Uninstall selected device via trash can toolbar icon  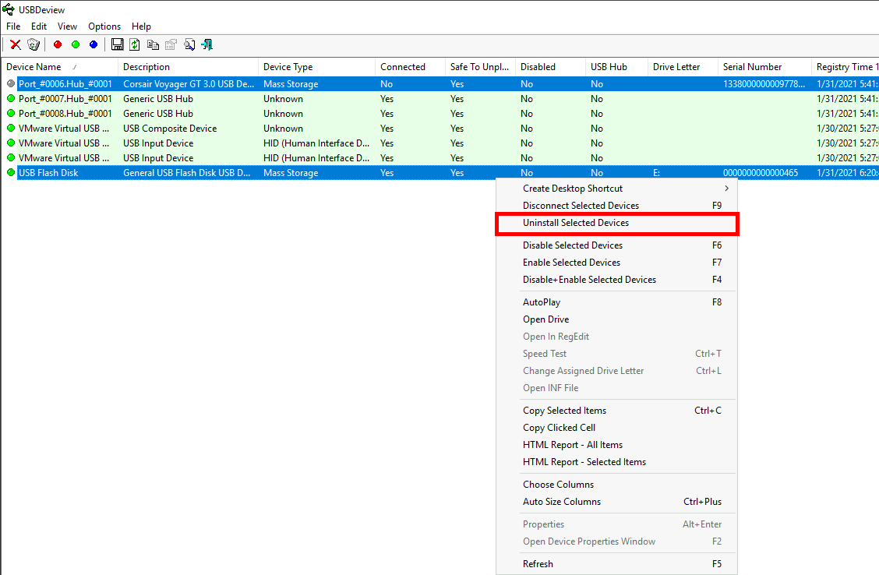point(33,44)
